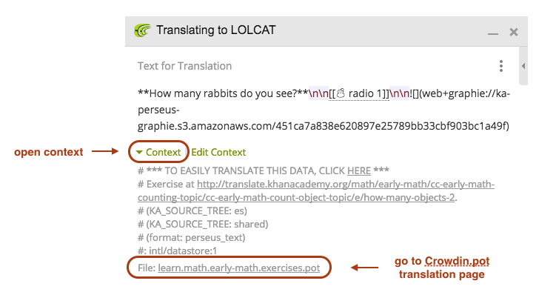Minimize the Translating to LOLCAT window

[492, 33]
